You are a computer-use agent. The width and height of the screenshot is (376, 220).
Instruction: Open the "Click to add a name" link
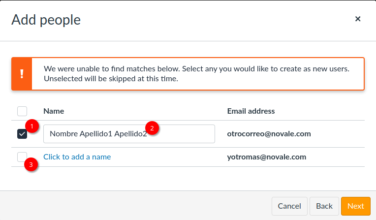click(x=77, y=157)
